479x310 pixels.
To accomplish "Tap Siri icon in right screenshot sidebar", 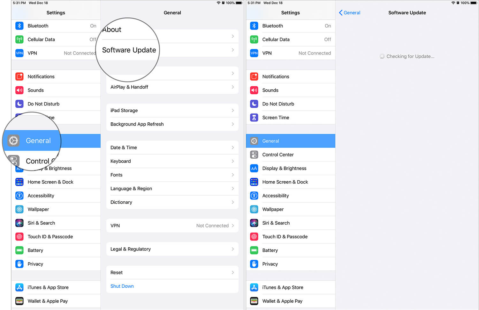I will pyautogui.click(x=254, y=223).
